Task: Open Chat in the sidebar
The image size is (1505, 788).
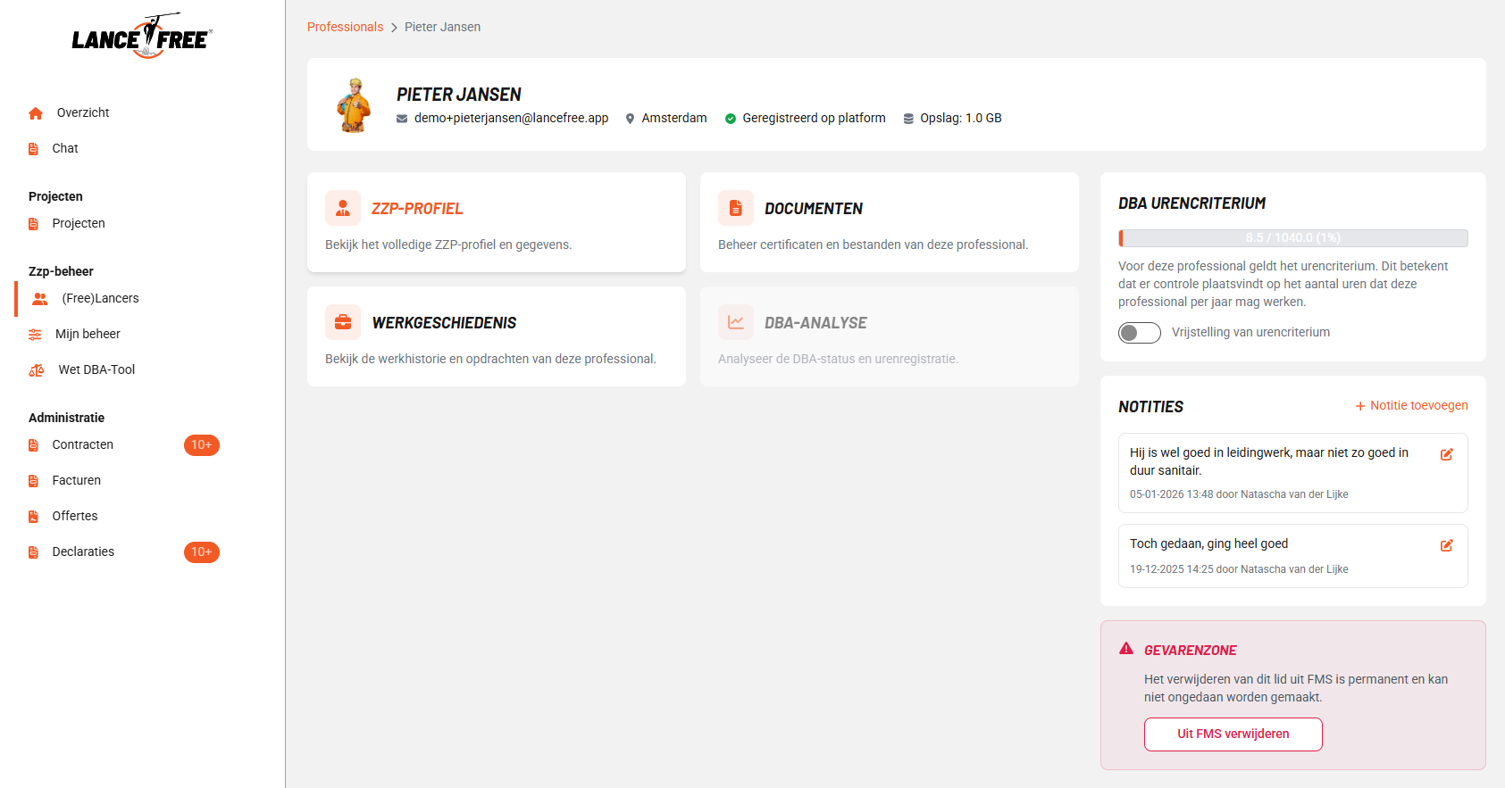Action: (x=64, y=149)
